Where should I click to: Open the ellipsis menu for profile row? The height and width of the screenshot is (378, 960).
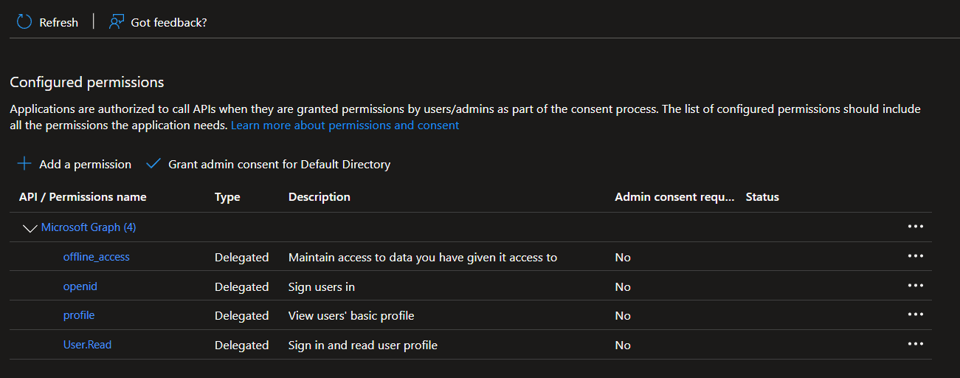[x=916, y=315]
